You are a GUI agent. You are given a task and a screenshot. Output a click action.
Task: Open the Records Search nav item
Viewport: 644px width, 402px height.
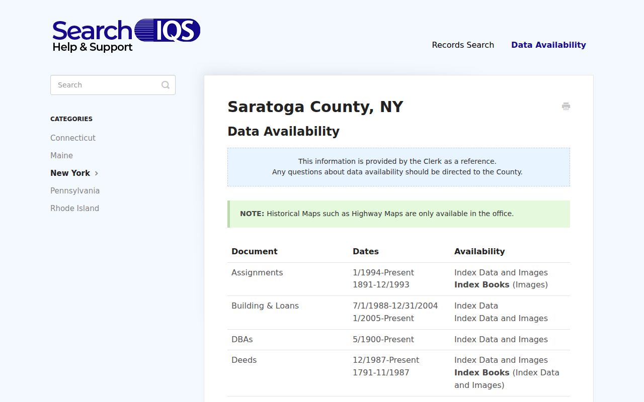click(463, 45)
